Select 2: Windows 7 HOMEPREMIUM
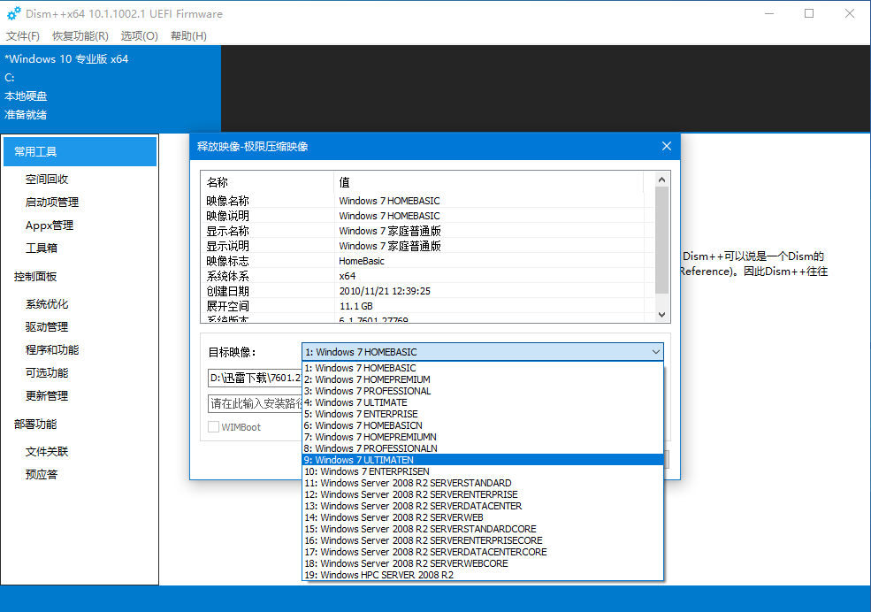 point(483,380)
